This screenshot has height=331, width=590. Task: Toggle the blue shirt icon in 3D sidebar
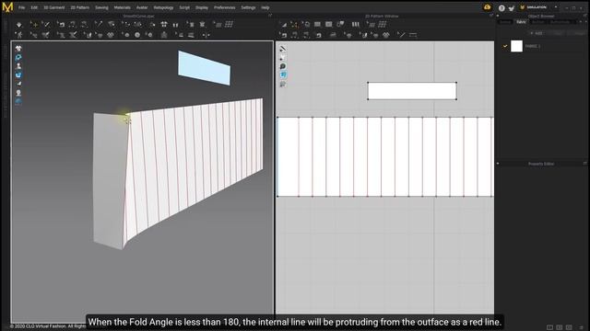18,75
